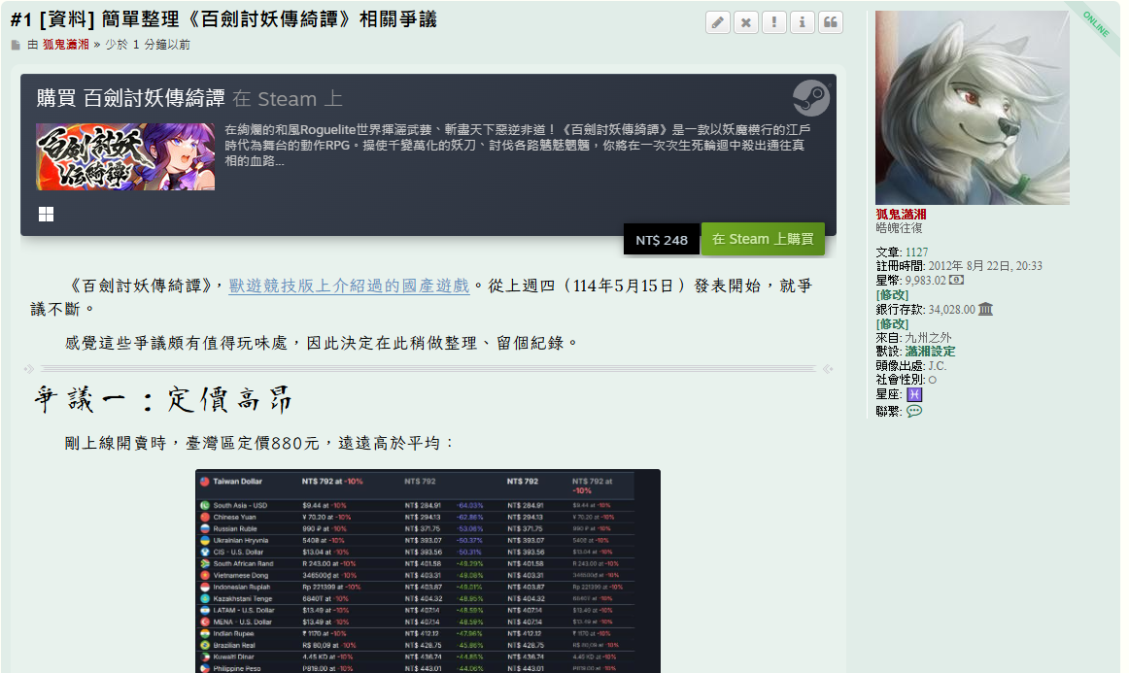Viewport: 1129px width, 673px height.
Task: Click the 九州之外 location text
Action: point(928,338)
